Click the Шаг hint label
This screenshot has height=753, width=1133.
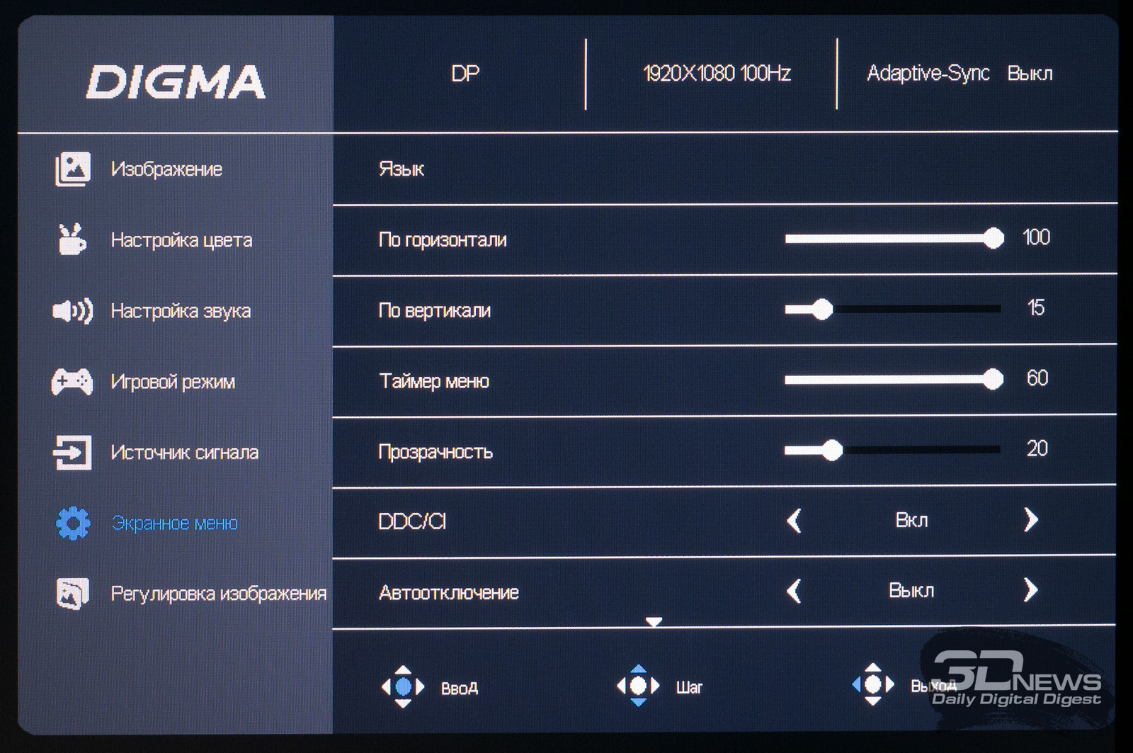pyautogui.click(x=689, y=687)
